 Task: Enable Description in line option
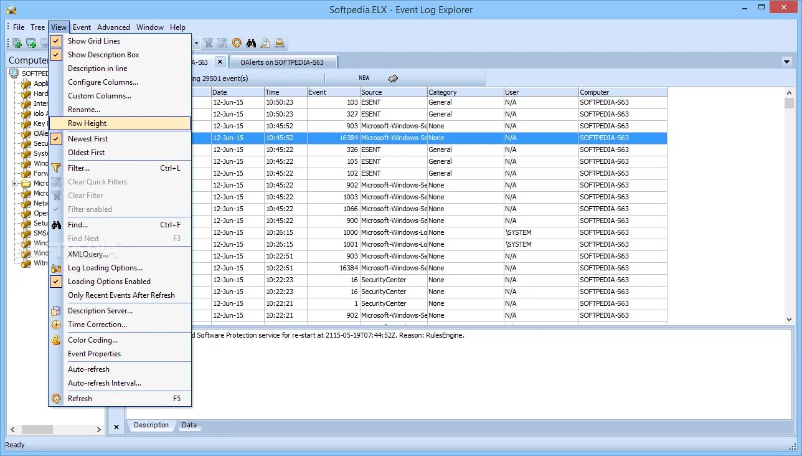pos(120,69)
